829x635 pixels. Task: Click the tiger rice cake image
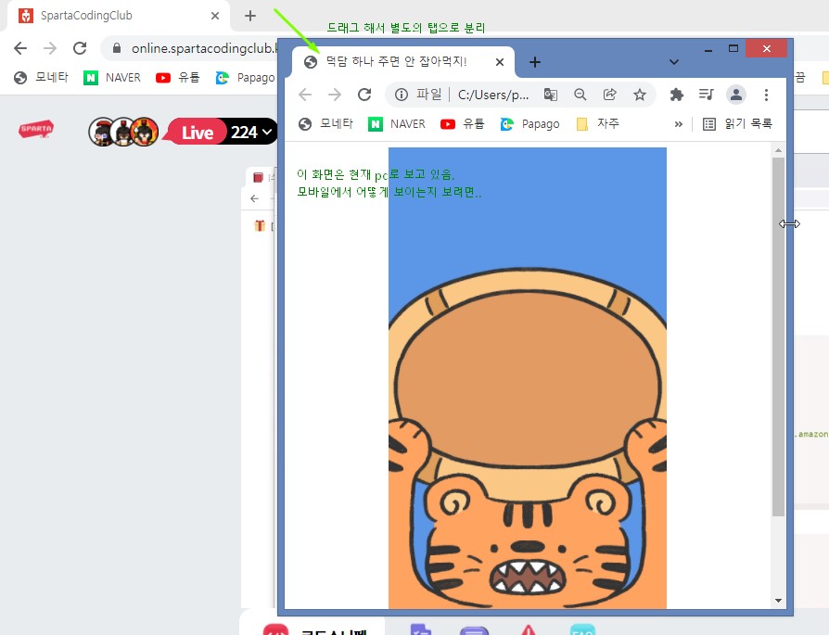527,378
